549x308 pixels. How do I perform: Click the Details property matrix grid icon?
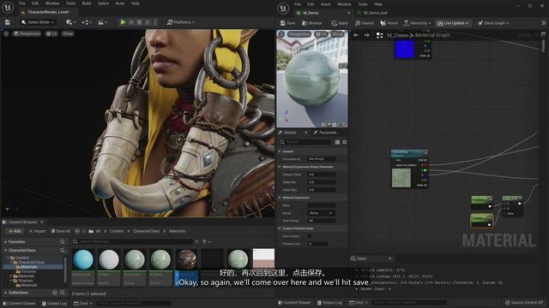[x=337, y=142]
